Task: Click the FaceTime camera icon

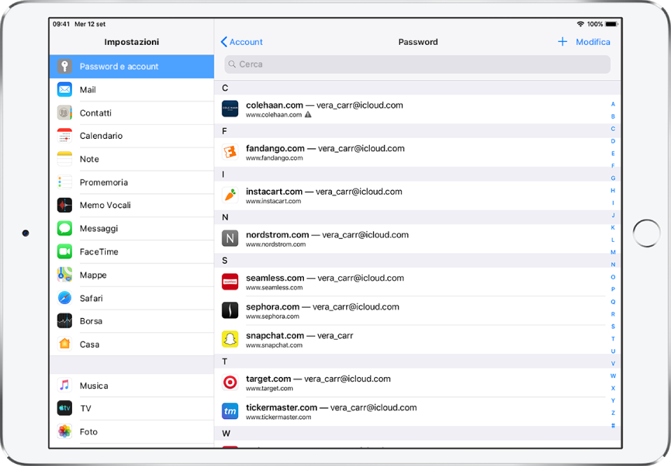Action: [x=64, y=252]
